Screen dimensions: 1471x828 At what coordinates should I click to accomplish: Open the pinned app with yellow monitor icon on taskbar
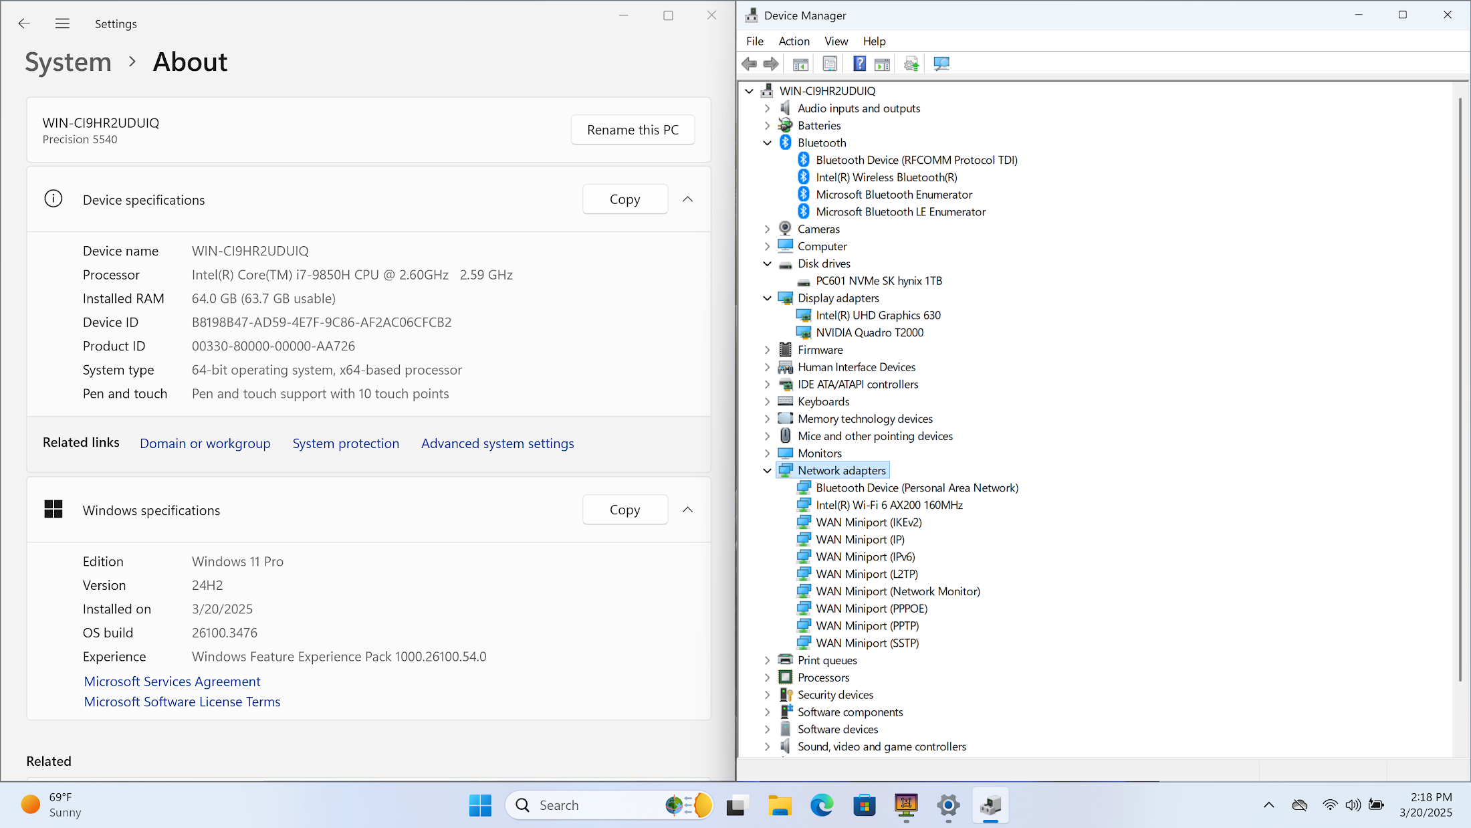[x=906, y=805]
